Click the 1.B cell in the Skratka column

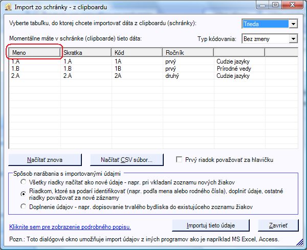tap(68, 69)
